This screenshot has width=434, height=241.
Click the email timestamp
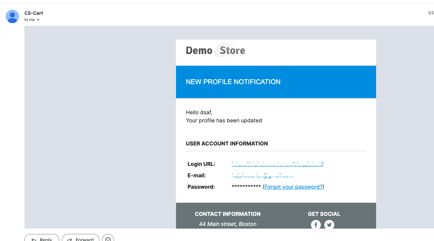431,13
